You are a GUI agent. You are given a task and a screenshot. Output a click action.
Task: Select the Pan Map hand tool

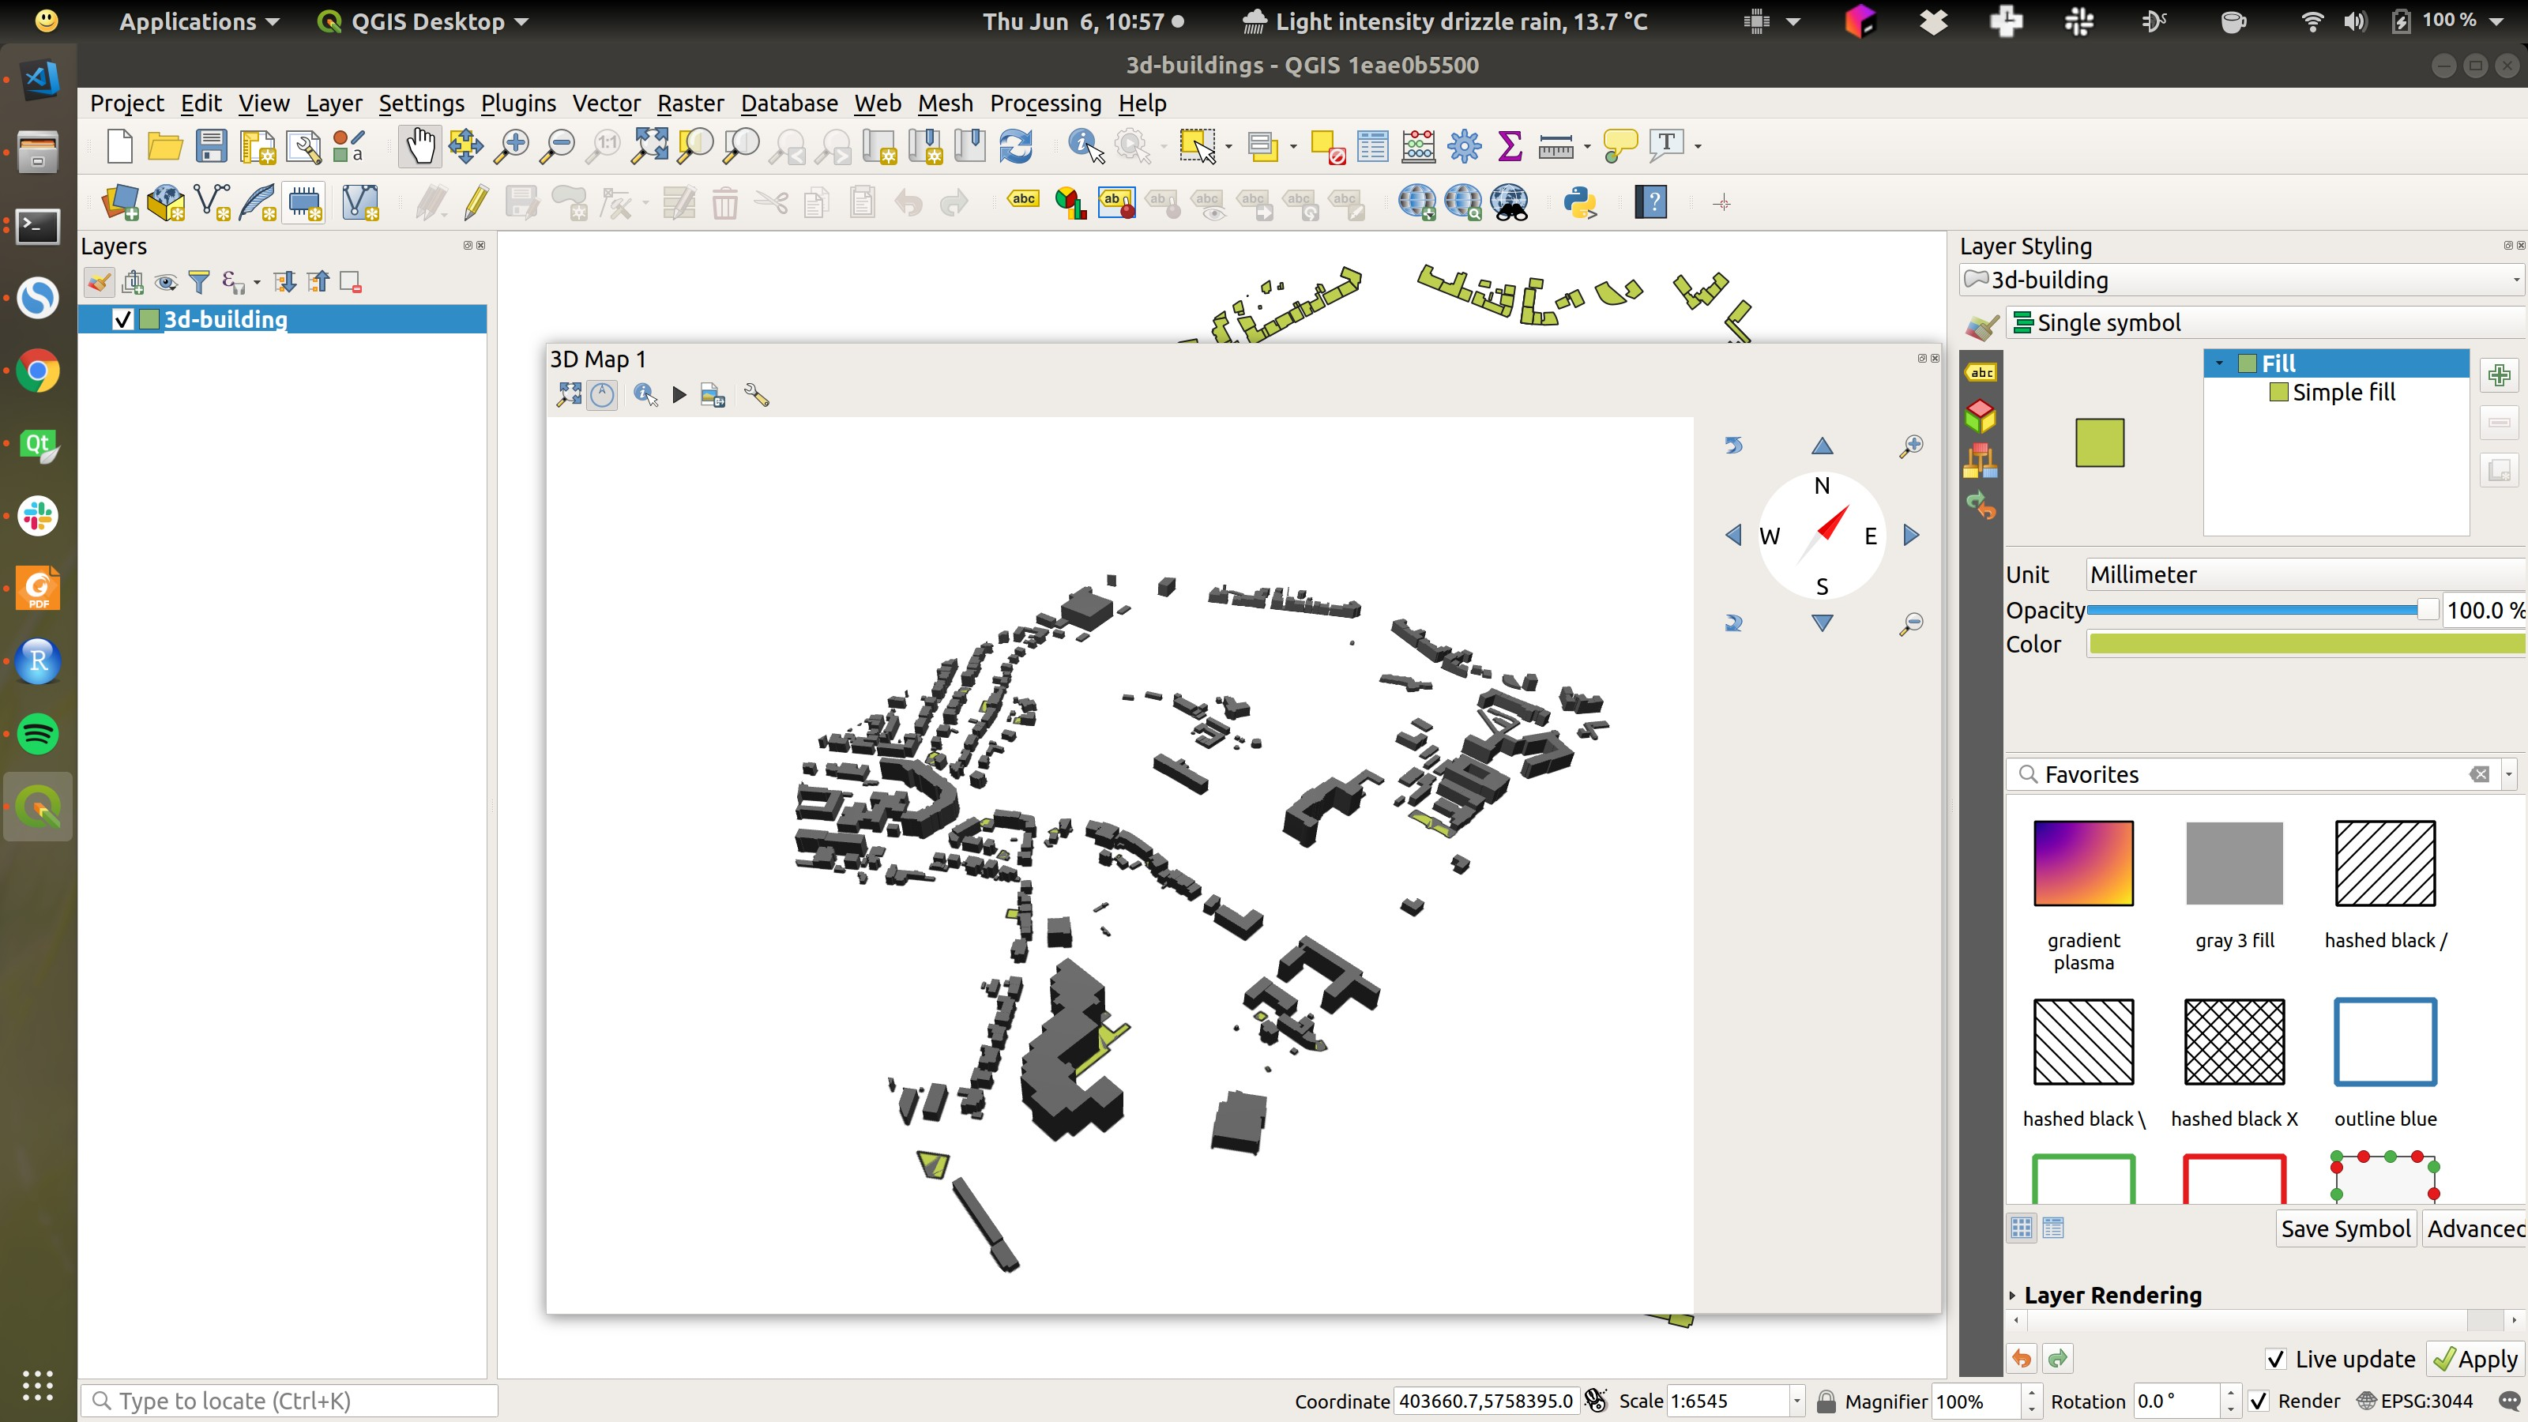click(420, 147)
